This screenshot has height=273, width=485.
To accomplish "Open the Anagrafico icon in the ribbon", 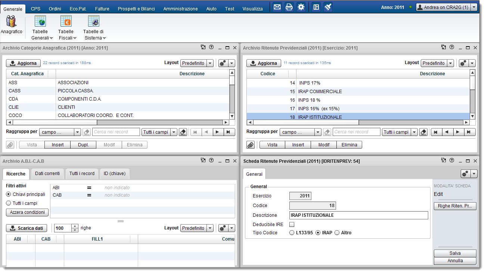I will click(11, 25).
